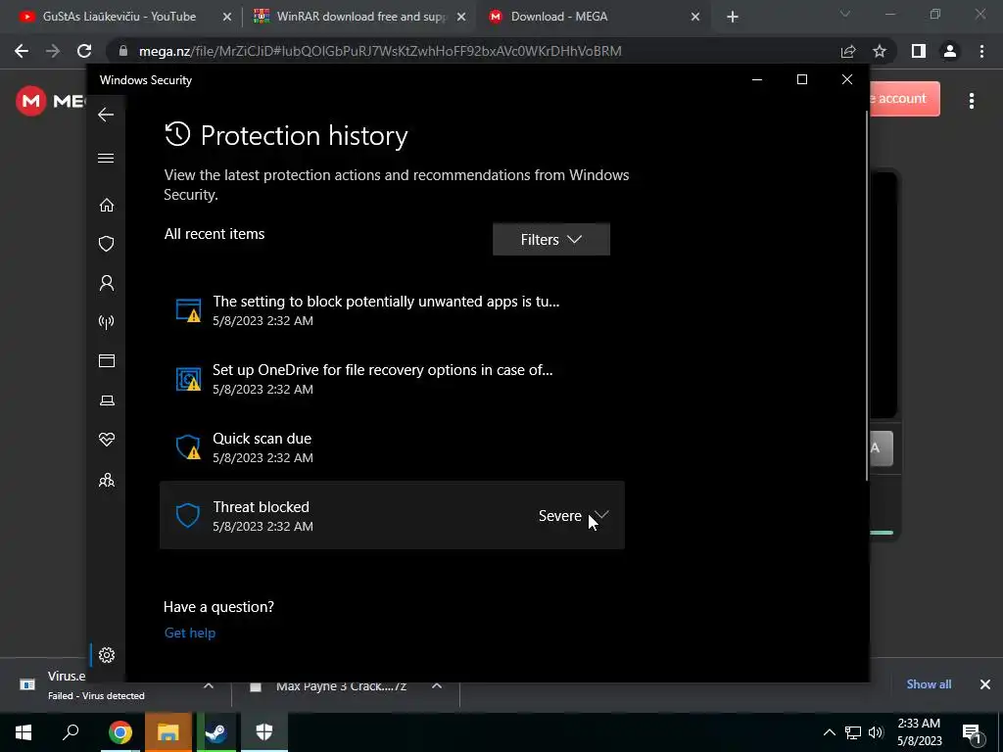Viewport: 1003px width, 752px height.
Task: Open Set up OneDrive recovery item
Action: pyautogui.click(x=392, y=379)
